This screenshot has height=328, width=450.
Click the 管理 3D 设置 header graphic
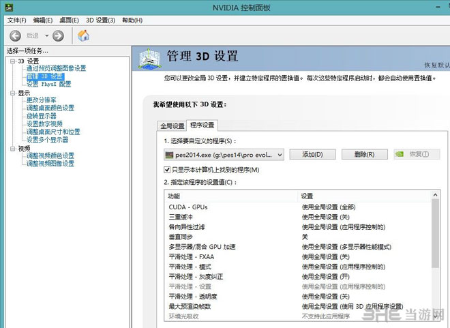tap(149, 59)
